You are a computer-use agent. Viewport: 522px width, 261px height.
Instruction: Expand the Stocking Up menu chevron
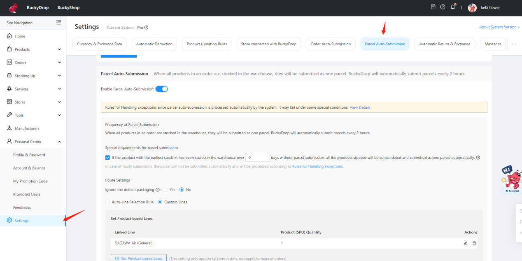point(60,76)
